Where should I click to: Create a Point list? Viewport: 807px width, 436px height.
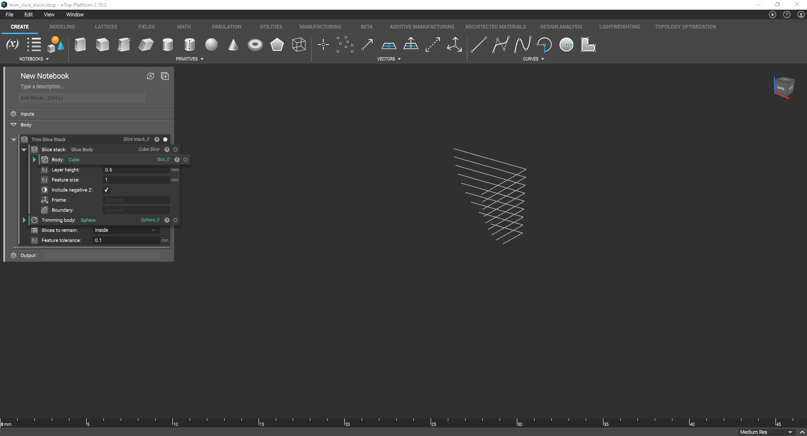pos(345,45)
